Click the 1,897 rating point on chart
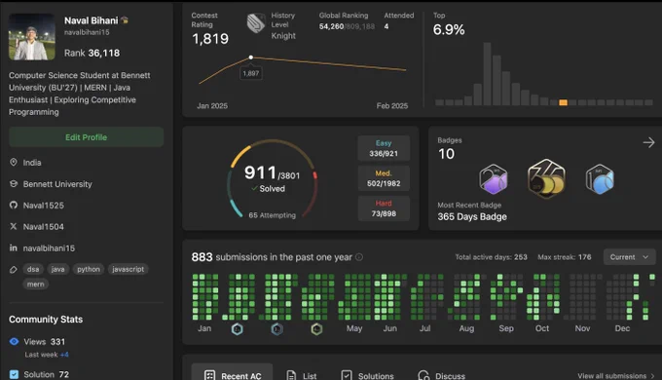The width and height of the screenshot is (662, 380). pyautogui.click(x=251, y=57)
